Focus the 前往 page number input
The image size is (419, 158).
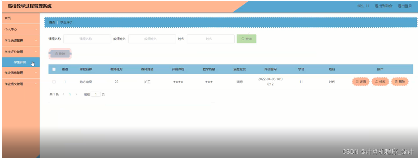pos(96,94)
